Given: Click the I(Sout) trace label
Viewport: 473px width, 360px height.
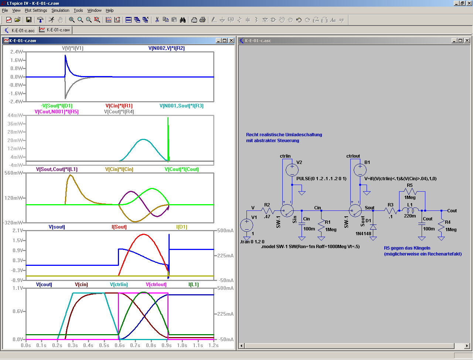Looking at the screenshot, I should (119, 227).
